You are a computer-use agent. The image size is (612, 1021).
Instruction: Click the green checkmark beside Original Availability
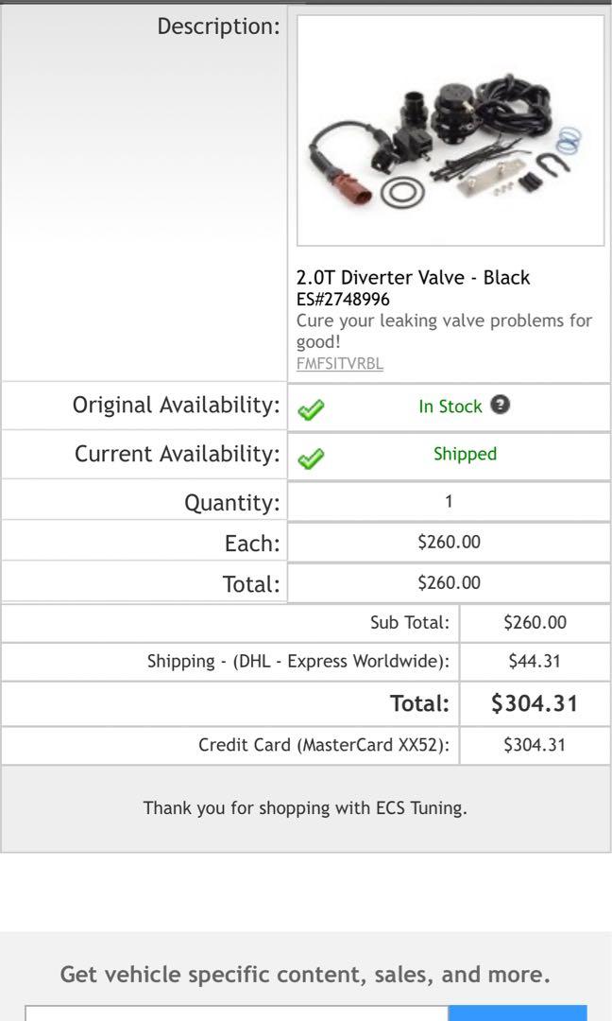tap(311, 408)
